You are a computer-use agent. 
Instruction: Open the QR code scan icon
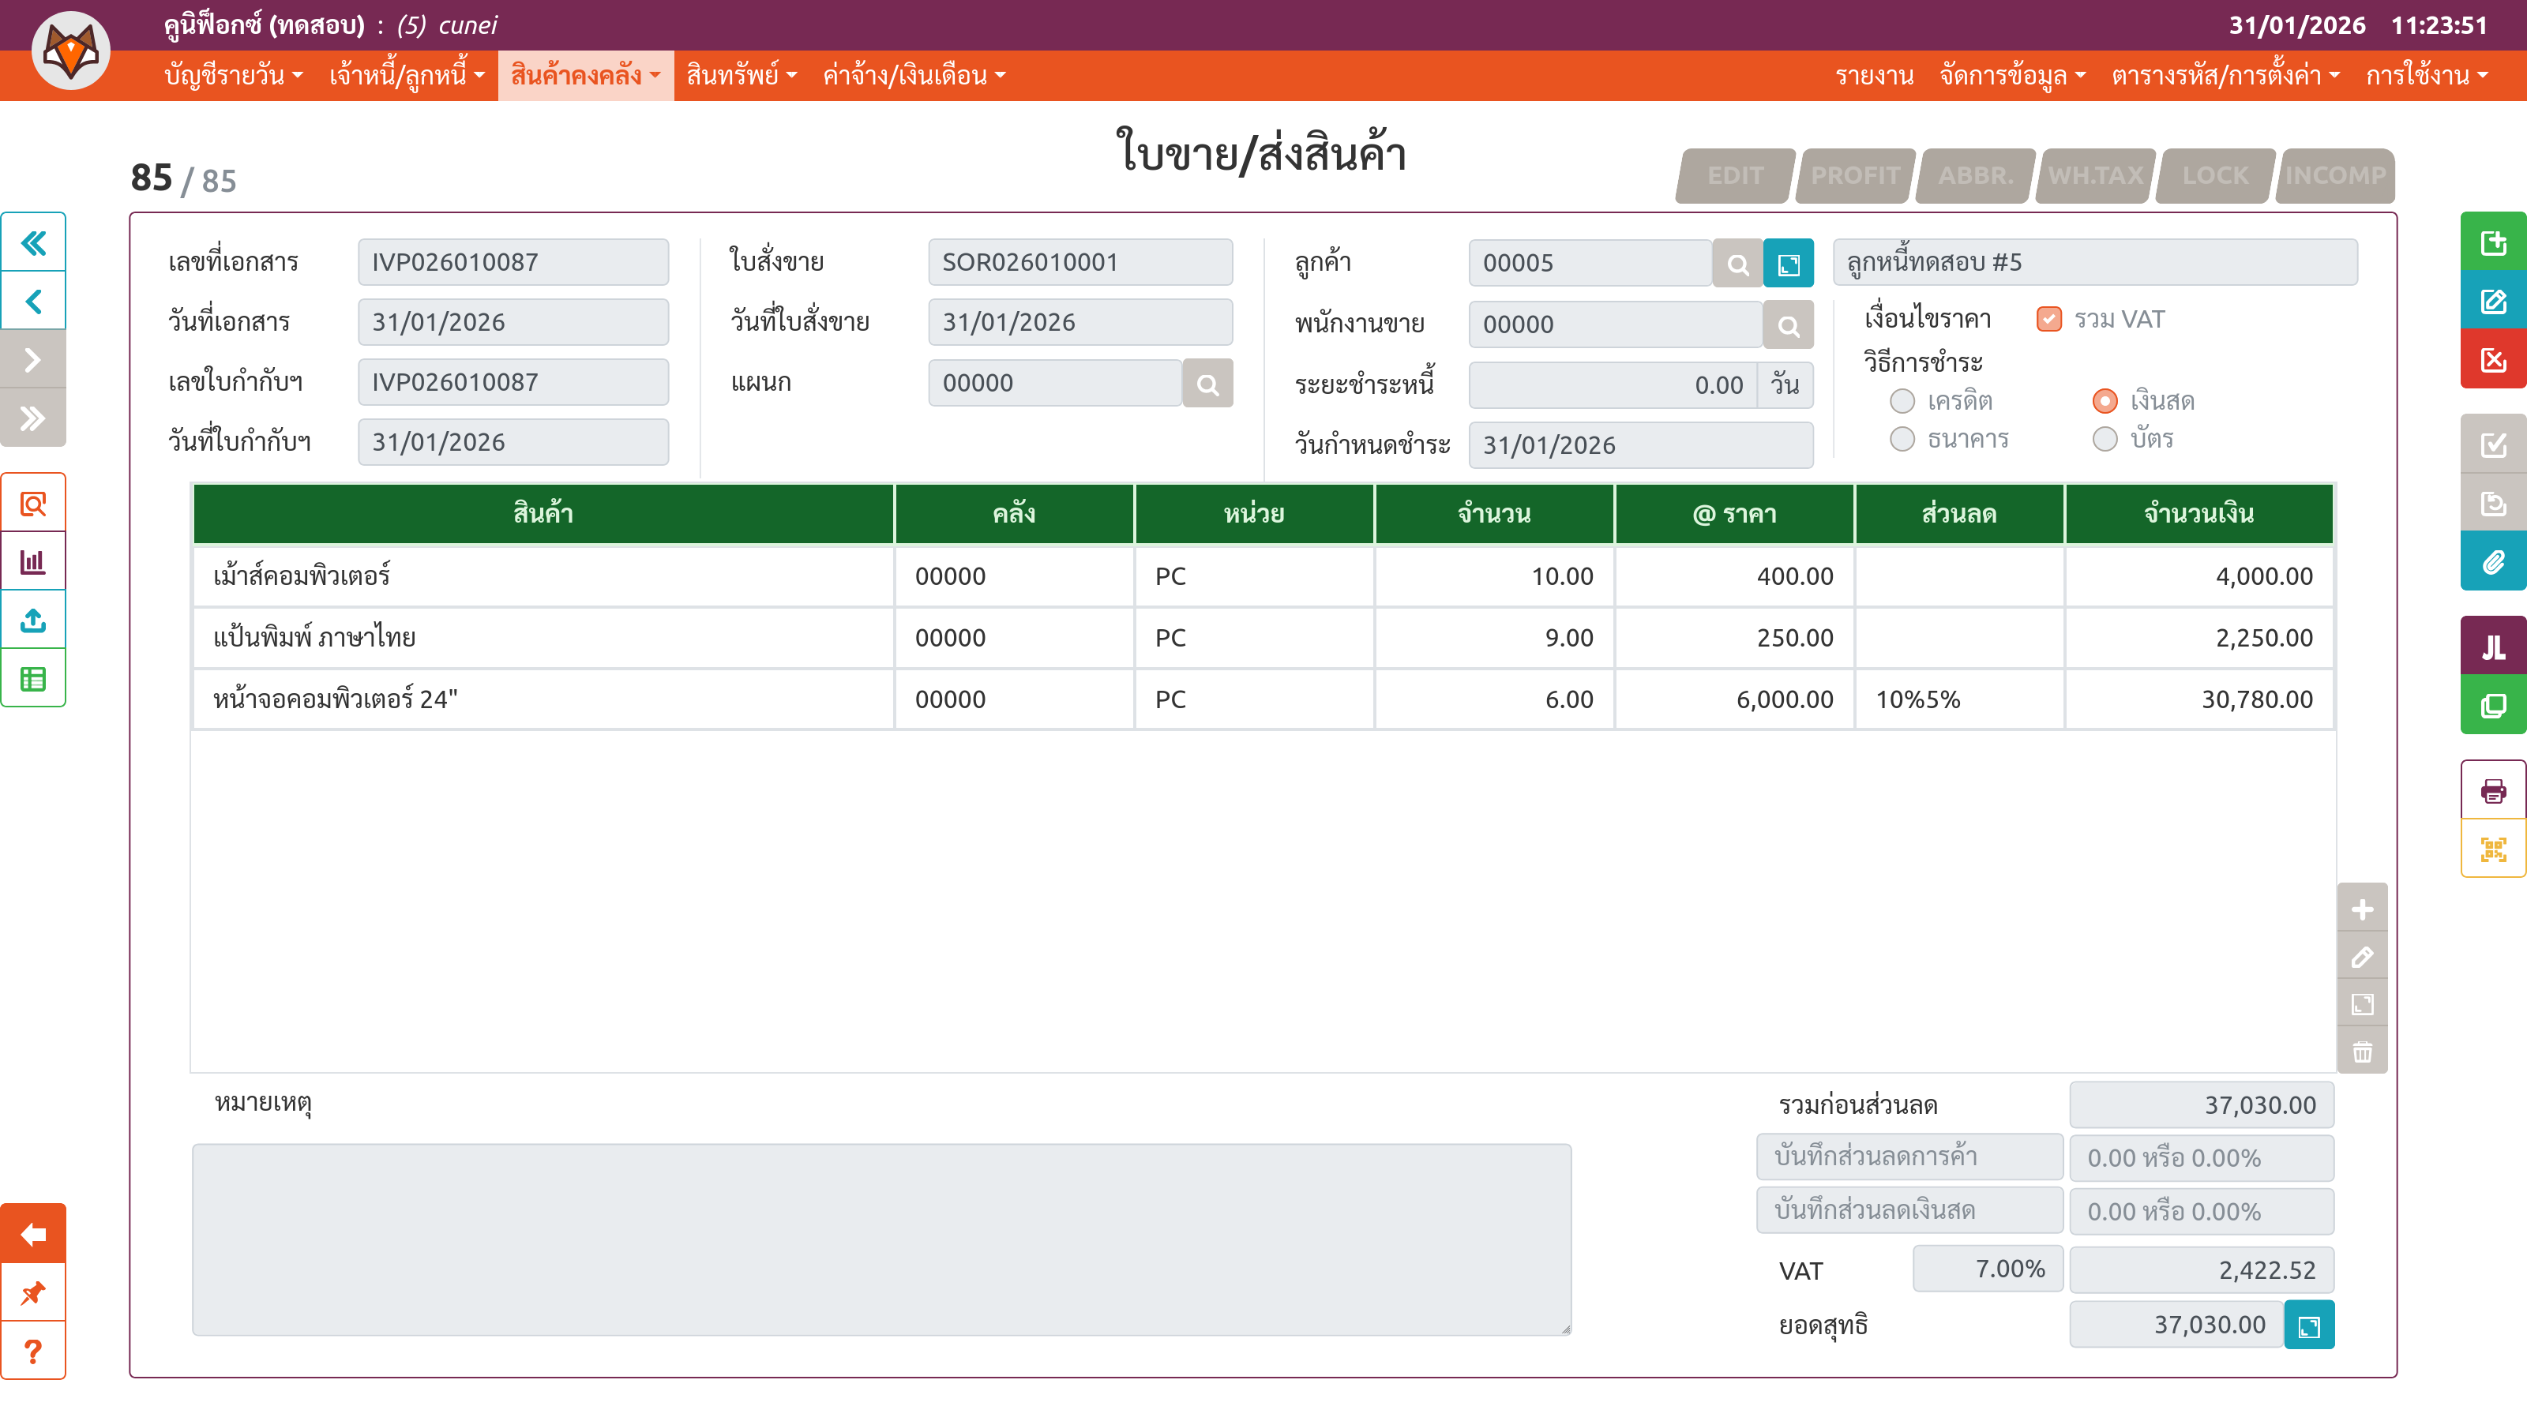click(x=2493, y=849)
